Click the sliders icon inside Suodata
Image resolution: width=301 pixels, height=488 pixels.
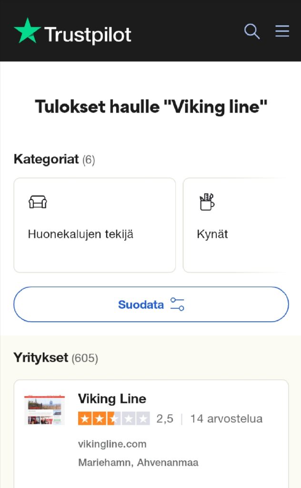pos(177,305)
